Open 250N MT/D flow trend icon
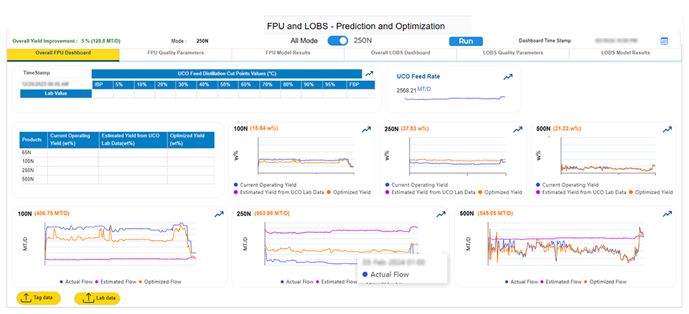 click(439, 214)
